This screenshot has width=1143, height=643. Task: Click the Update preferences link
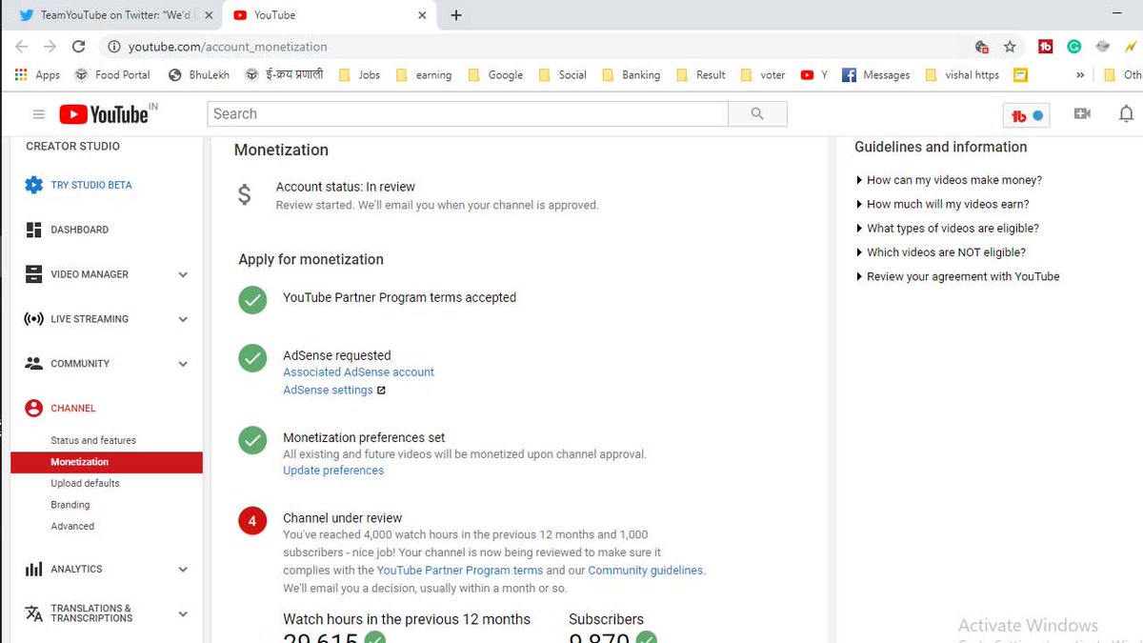[333, 471]
